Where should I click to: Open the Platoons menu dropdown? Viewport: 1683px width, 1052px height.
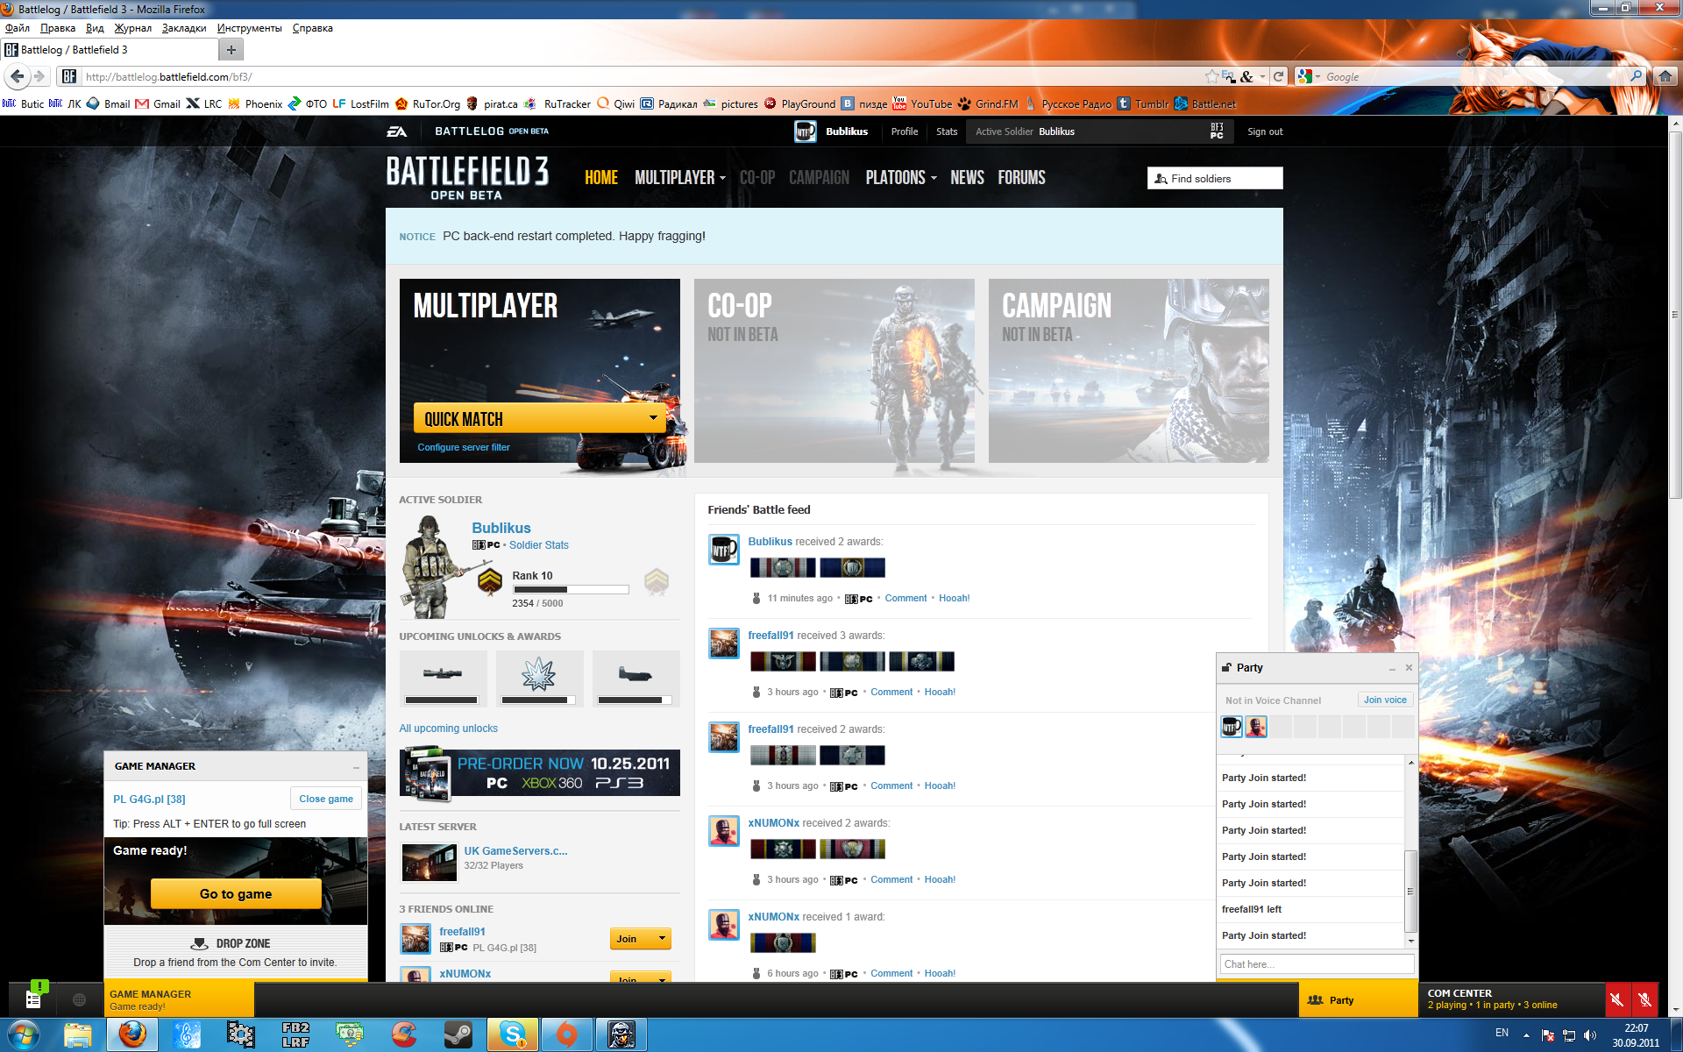(x=901, y=178)
